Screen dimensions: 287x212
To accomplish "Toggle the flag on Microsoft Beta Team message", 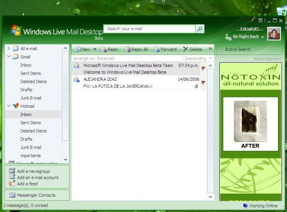I will [x=203, y=68].
